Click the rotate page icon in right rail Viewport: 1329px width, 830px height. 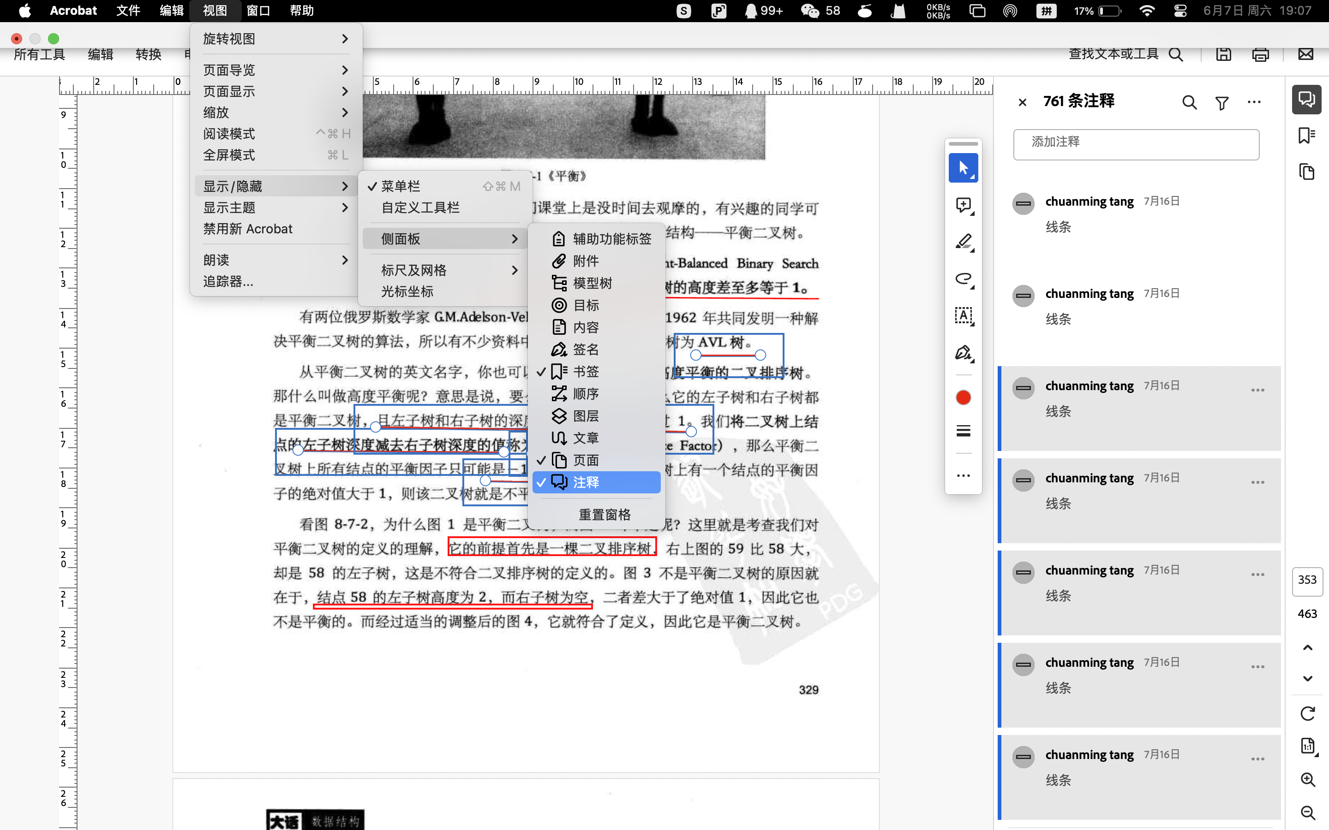(1308, 713)
